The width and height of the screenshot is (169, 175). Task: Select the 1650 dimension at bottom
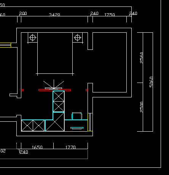(x=37, y=147)
